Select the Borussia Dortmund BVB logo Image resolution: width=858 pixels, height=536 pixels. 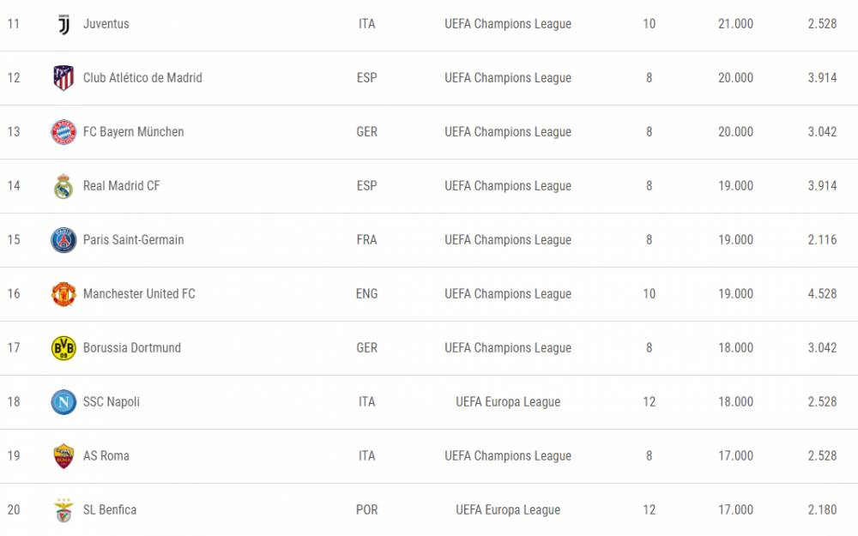tap(63, 348)
